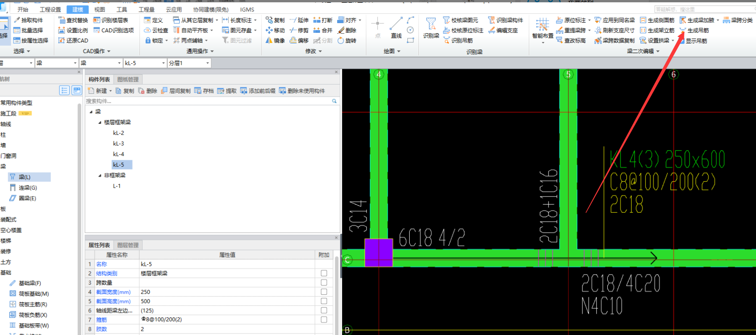756x335 pixels.
Task: Toggle 附加 checkbox for 轴线距梁左边 row
Action: [324, 310]
